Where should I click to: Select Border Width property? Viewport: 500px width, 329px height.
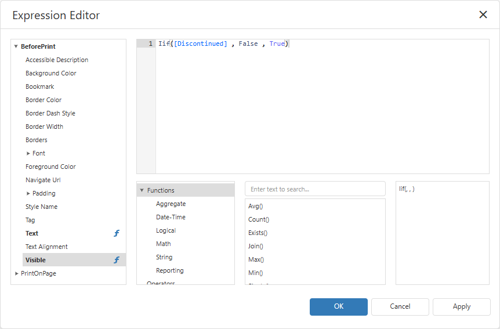pyautogui.click(x=44, y=126)
